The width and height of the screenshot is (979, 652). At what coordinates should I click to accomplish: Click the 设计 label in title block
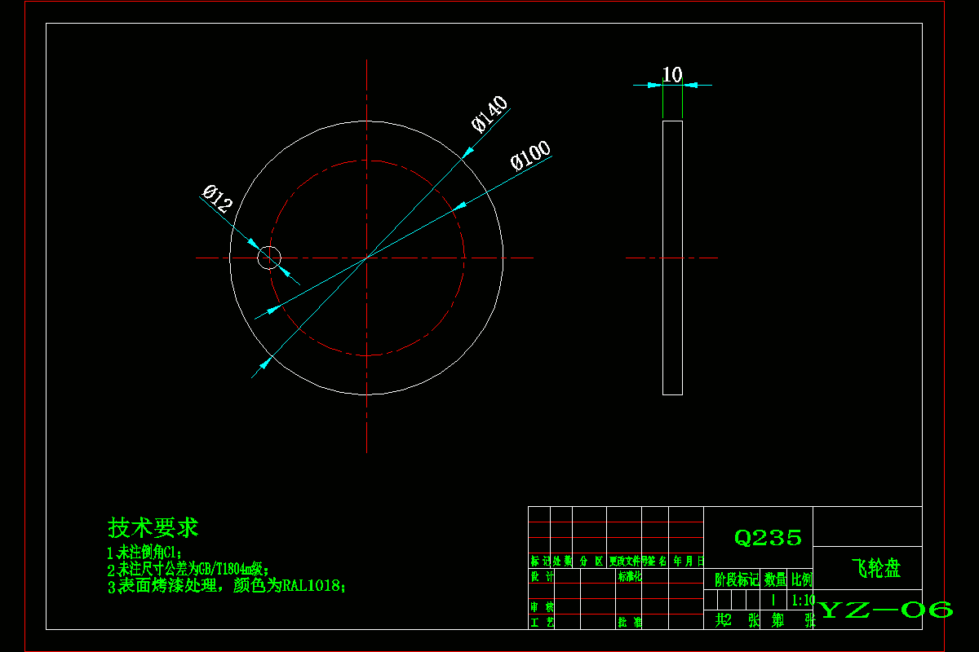point(542,576)
